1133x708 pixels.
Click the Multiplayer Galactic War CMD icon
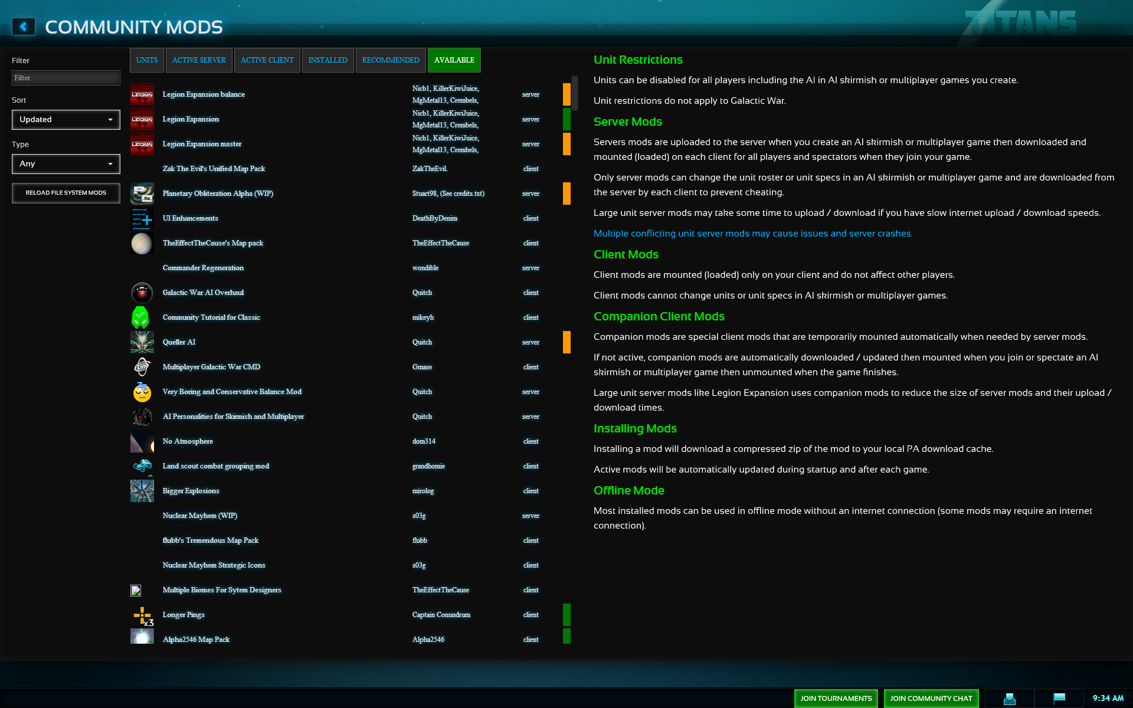coord(142,367)
